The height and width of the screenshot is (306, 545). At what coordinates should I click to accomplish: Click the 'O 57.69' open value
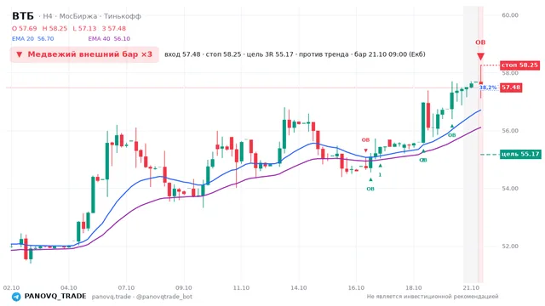(x=25, y=28)
